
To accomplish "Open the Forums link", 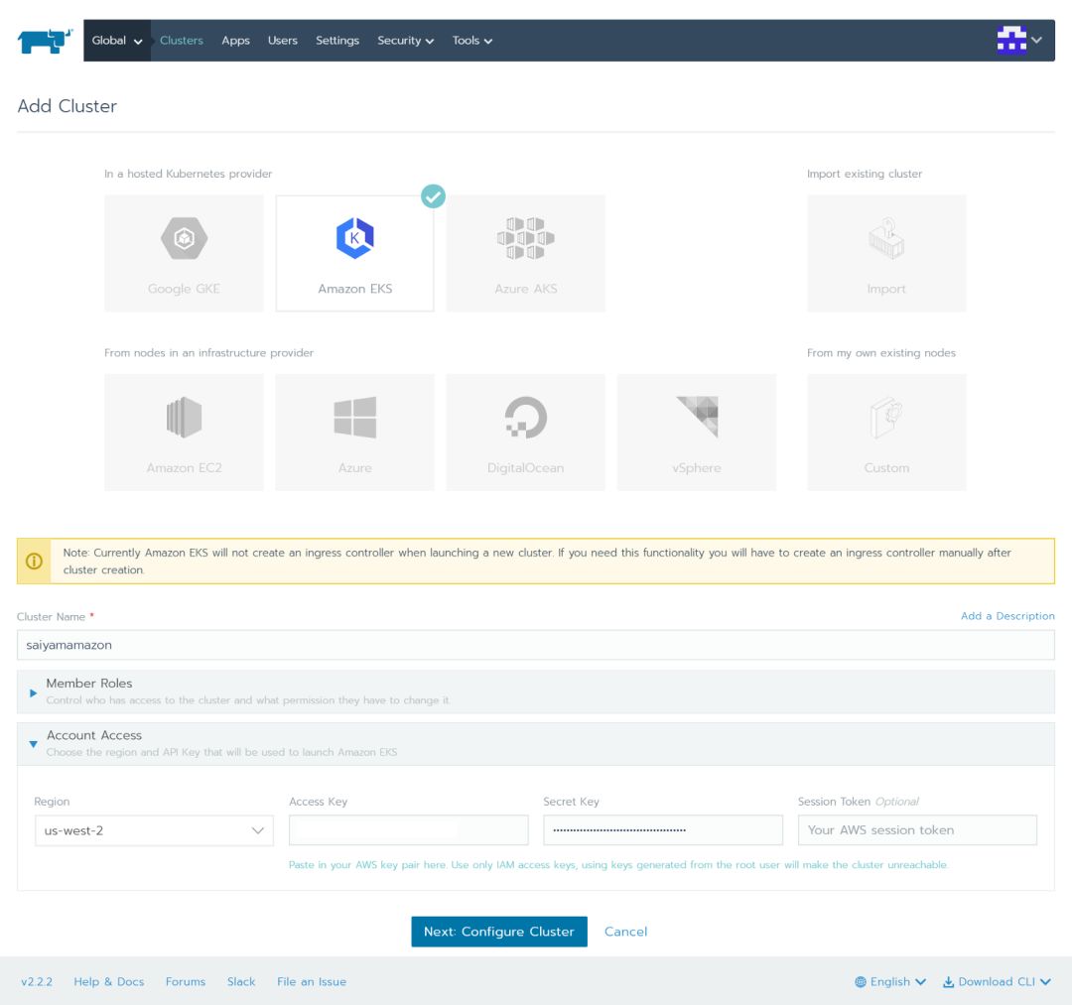I will click(186, 982).
